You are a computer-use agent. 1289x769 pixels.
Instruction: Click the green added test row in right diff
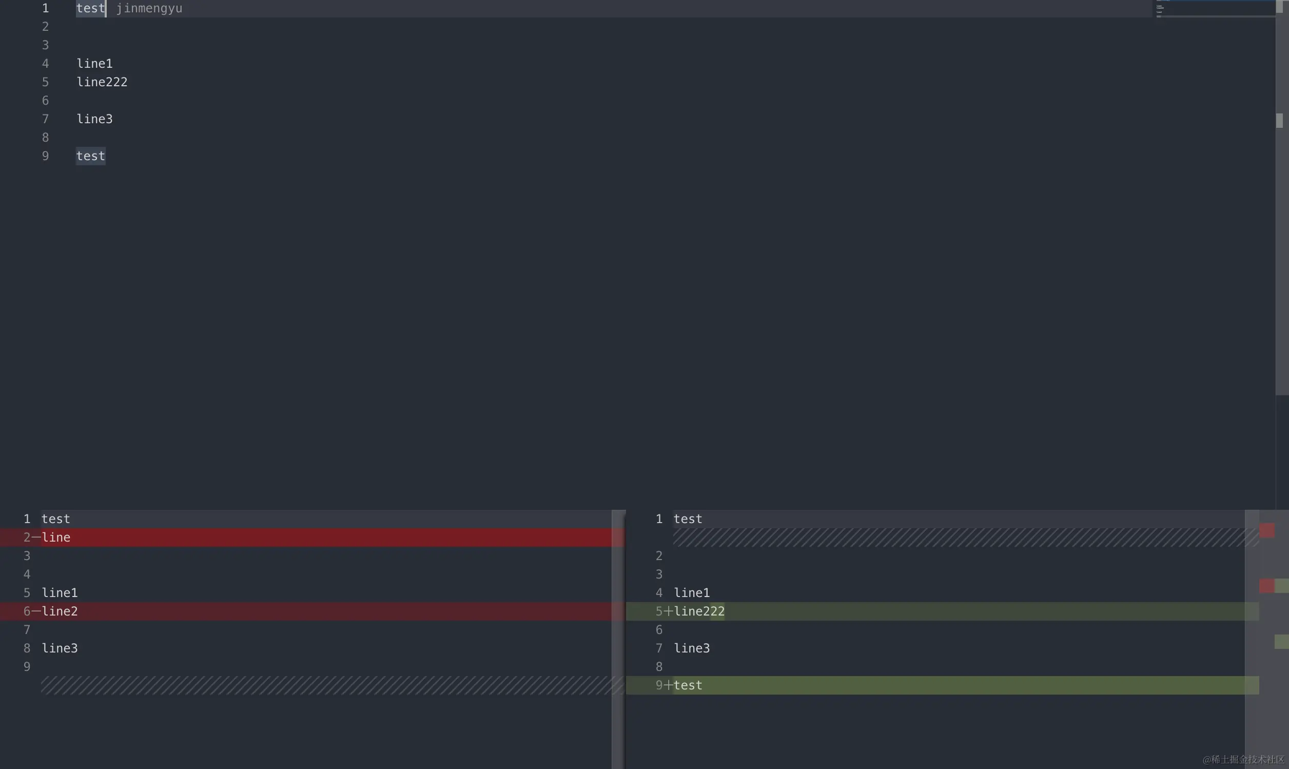(932, 685)
